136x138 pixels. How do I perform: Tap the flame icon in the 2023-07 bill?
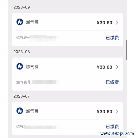pyautogui.click(x=20, y=111)
